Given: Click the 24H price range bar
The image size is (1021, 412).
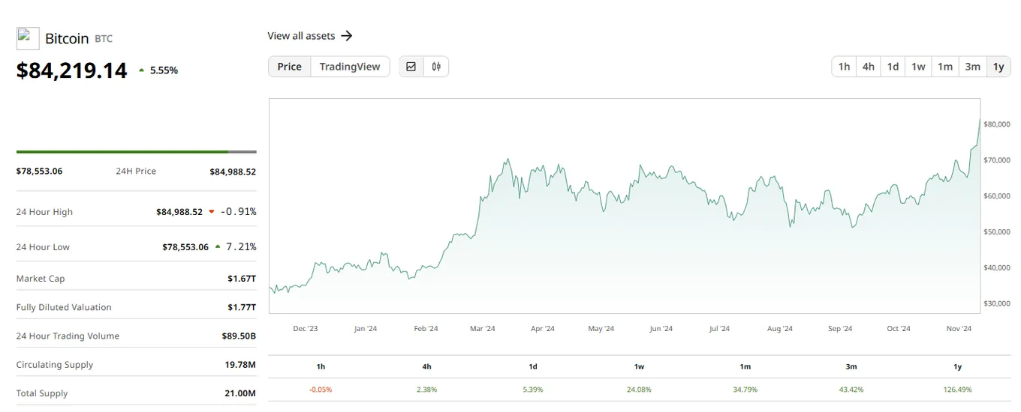Looking at the screenshot, I should tap(136, 152).
